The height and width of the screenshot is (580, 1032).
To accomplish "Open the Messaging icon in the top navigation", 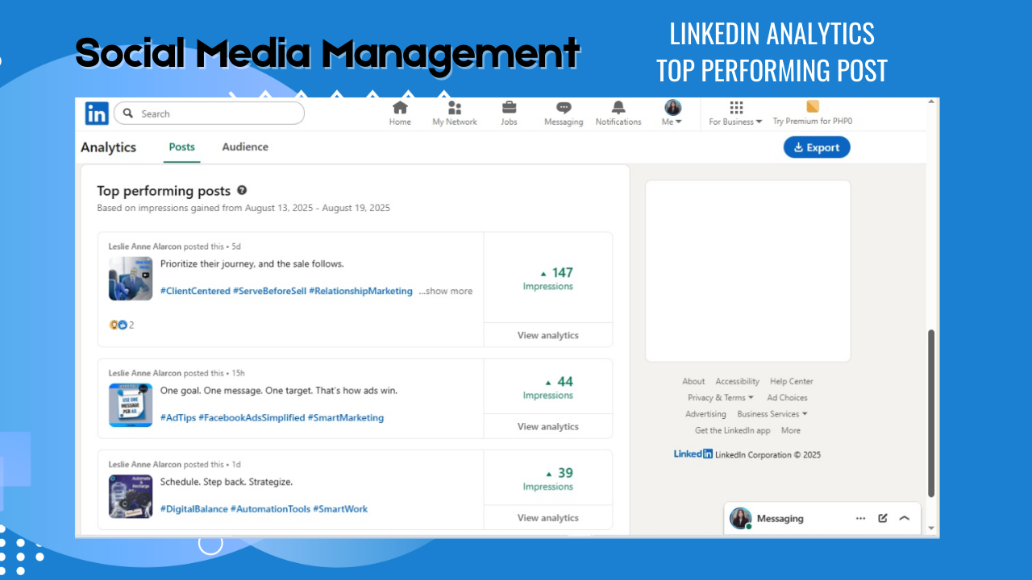I will 564,108.
